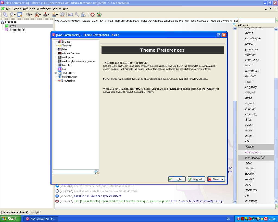278x222 pixels.
Task: Click the chat message input field
Action: click(x=165, y=207)
